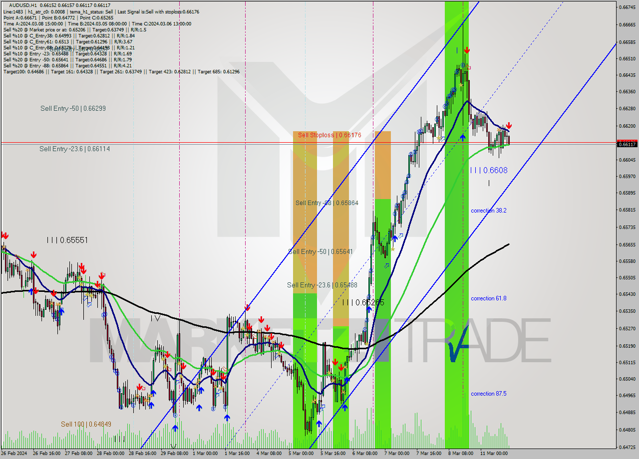Select the 0.66280 price axis label
639x459 pixels.
tap(627, 108)
